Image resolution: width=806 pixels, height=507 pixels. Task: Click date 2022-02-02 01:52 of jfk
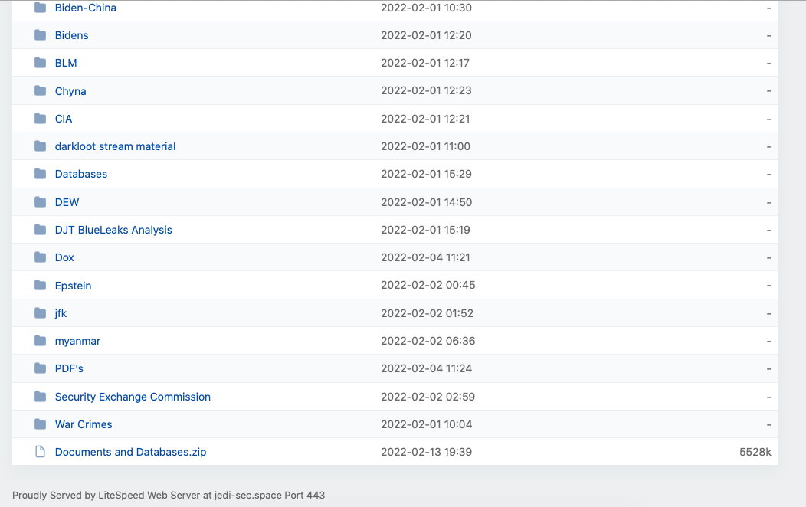[x=428, y=313]
